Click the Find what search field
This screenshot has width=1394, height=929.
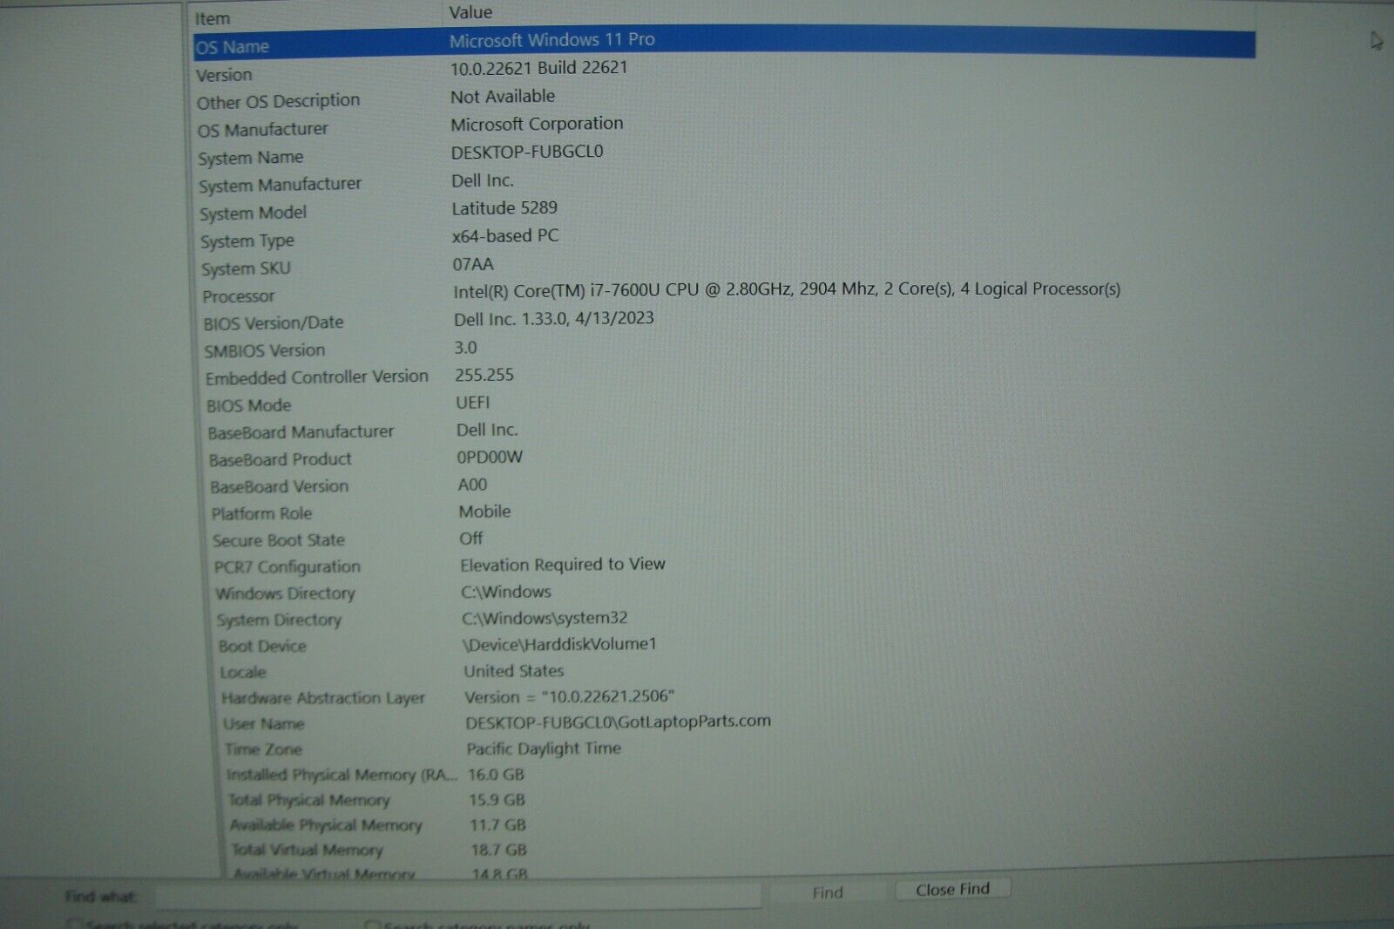457,895
